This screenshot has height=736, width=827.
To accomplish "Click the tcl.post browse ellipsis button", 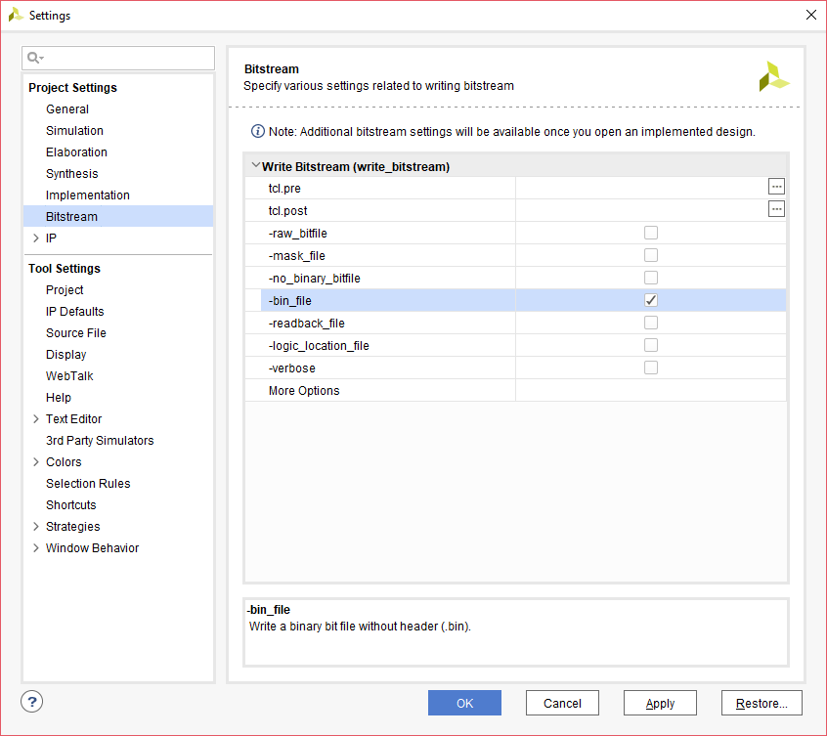I will click(776, 209).
